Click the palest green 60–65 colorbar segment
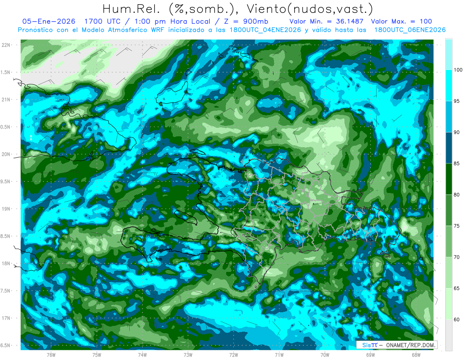Viewport: 467px width, 360px height. [x=449, y=304]
